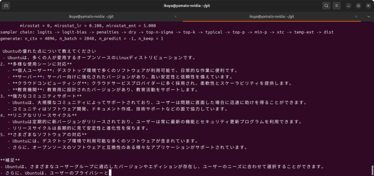Click the **強力なコミュニティサポート** heading
This screenshot has height=176, width=374.
[x=41, y=96]
